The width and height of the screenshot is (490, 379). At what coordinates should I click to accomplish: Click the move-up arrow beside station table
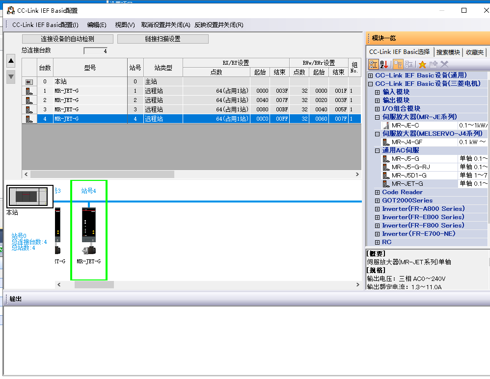11,60
